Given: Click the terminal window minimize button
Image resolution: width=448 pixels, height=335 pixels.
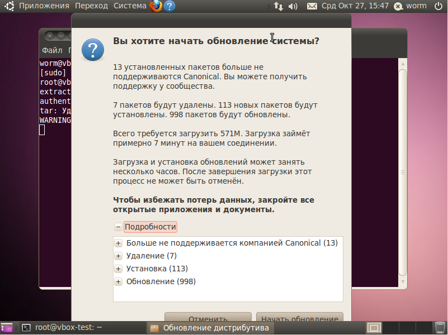Looking at the screenshot, I should tap(60, 36).
